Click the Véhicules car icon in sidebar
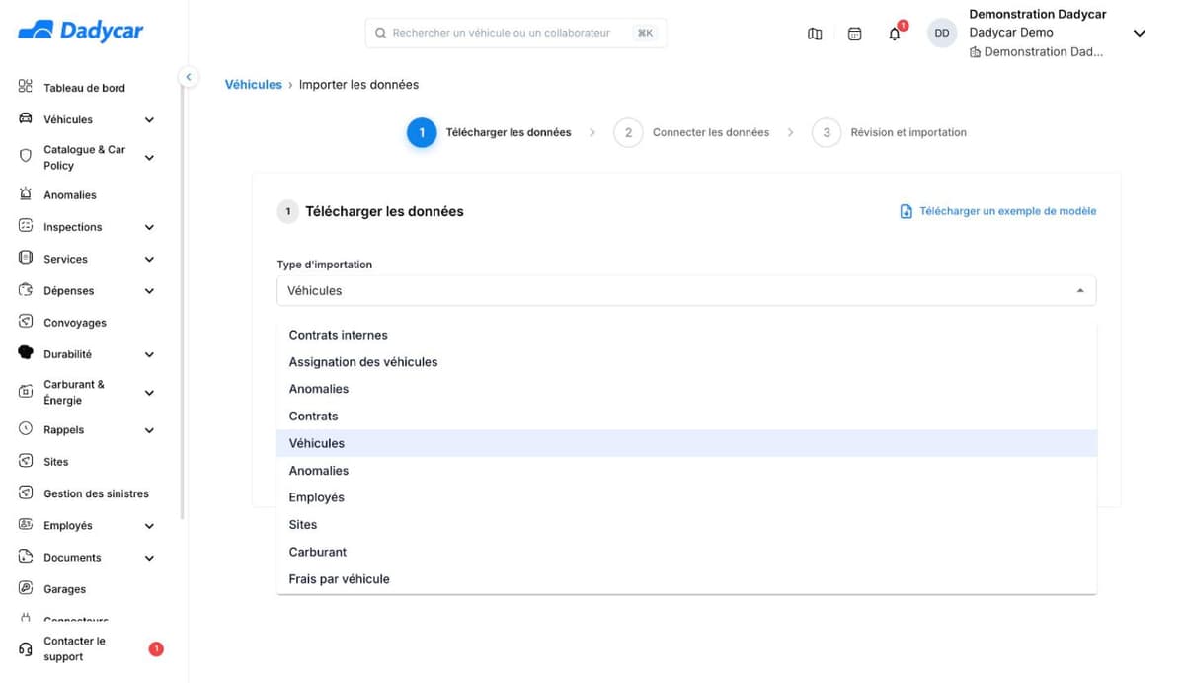Viewport: 1185px width, 683px height. pyautogui.click(x=26, y=118)
